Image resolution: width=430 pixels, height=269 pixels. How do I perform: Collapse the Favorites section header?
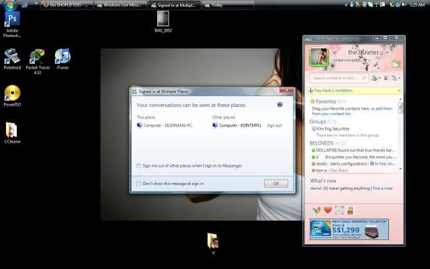coord(326,102)
